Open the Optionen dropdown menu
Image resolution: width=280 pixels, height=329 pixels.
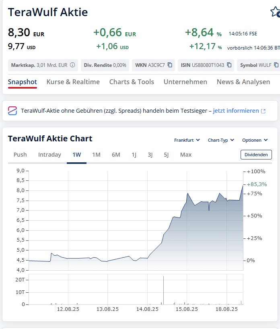pyautogui.click(x=255, y=140)
